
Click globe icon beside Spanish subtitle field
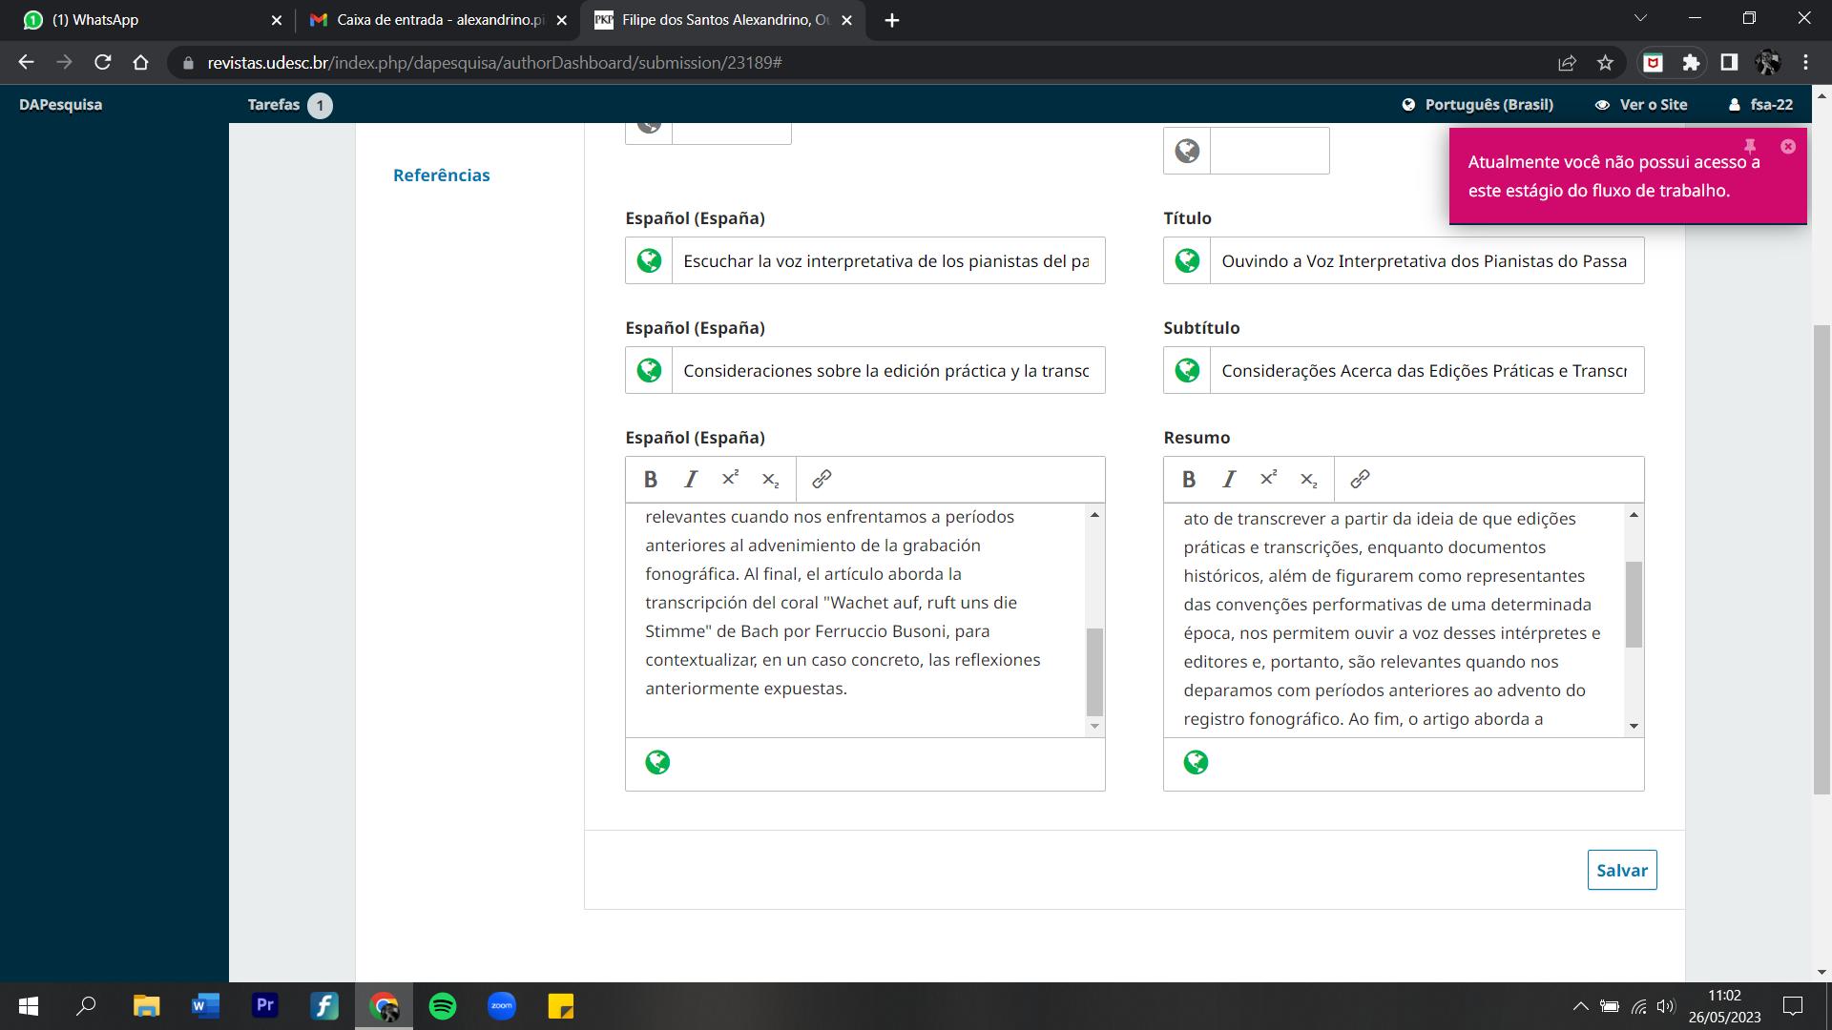649,370
